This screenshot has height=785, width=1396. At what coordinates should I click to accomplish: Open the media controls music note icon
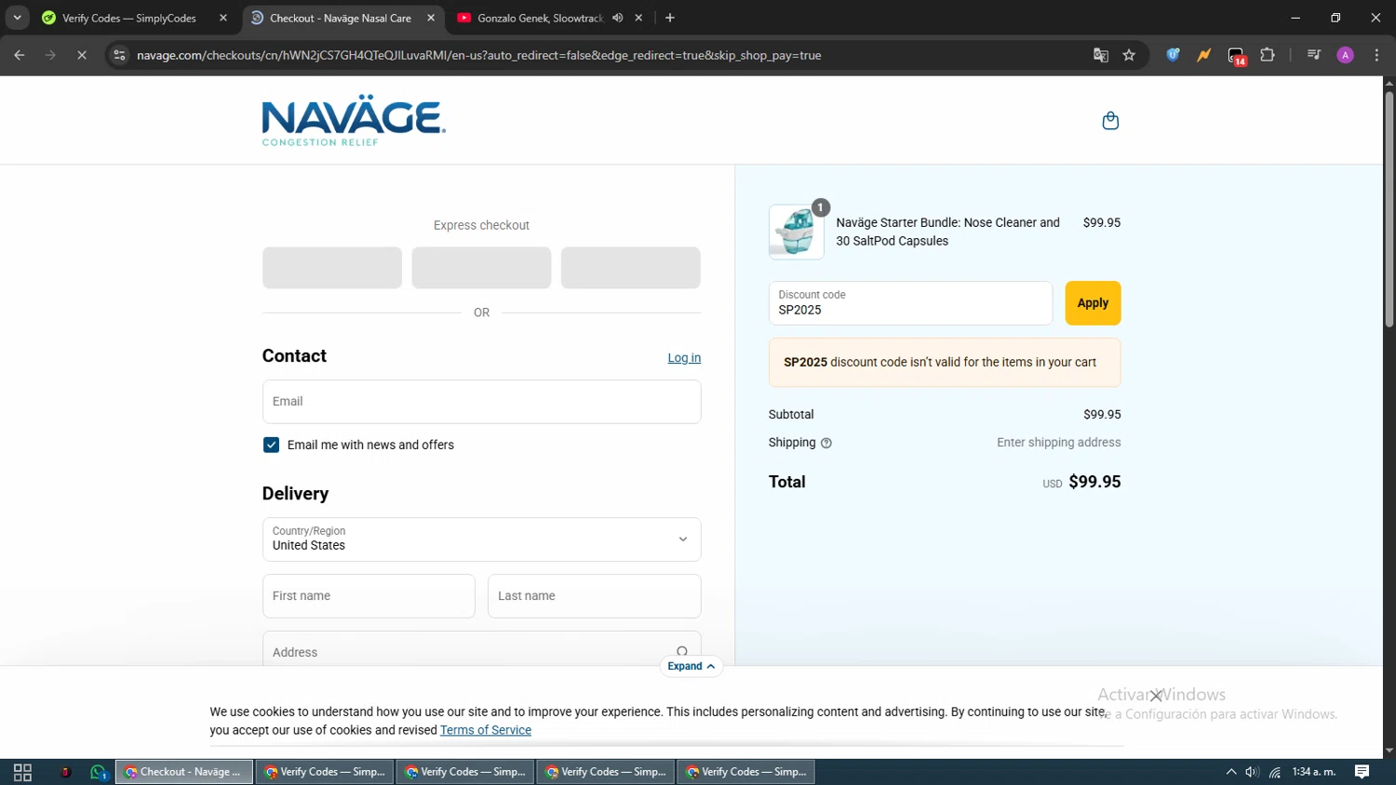click(x=1314, y=56)
